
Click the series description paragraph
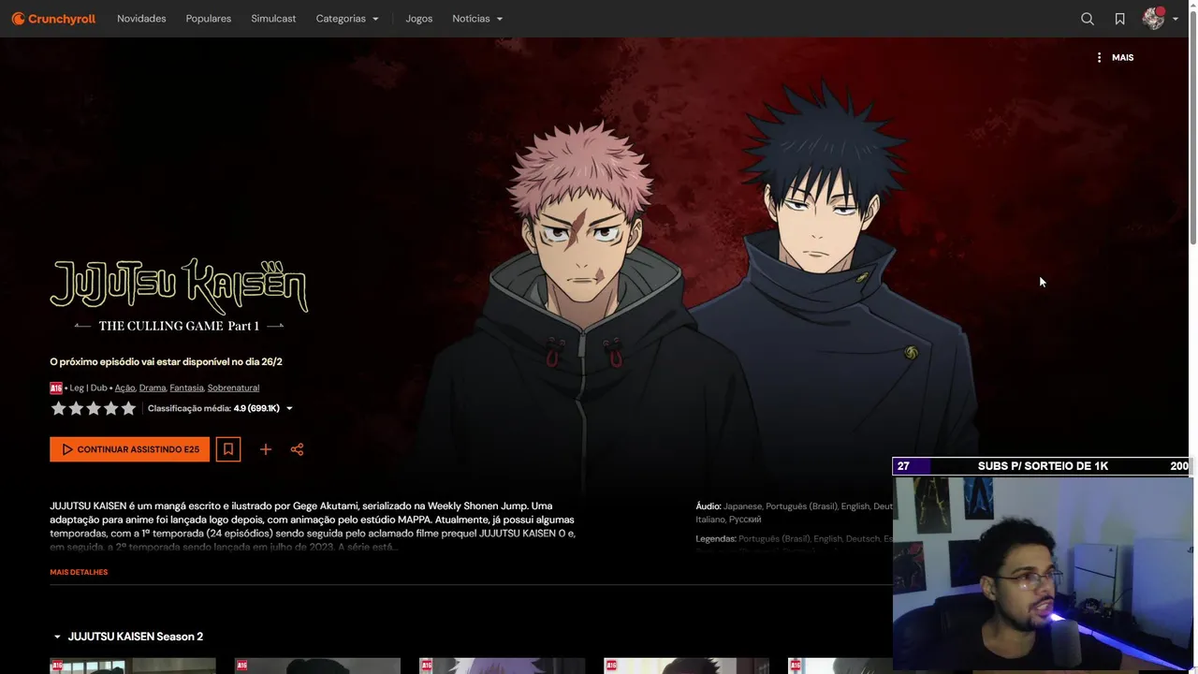click(x=313, y=526)
